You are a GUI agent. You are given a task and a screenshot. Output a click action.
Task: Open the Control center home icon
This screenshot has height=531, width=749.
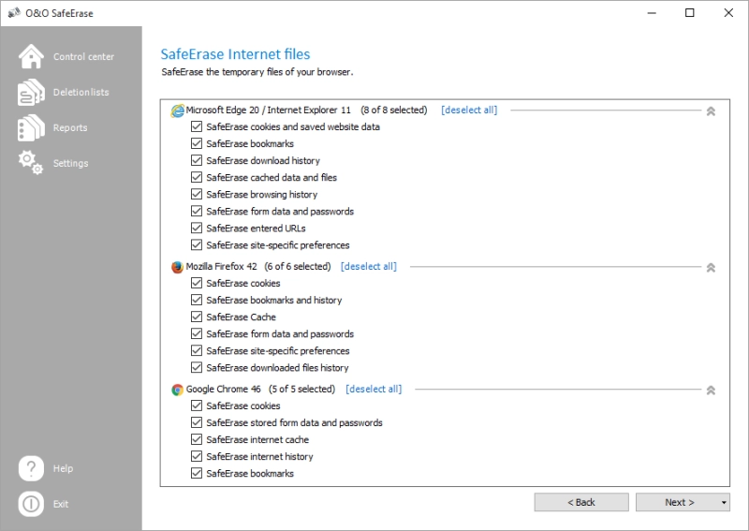[x=31, y=56]
